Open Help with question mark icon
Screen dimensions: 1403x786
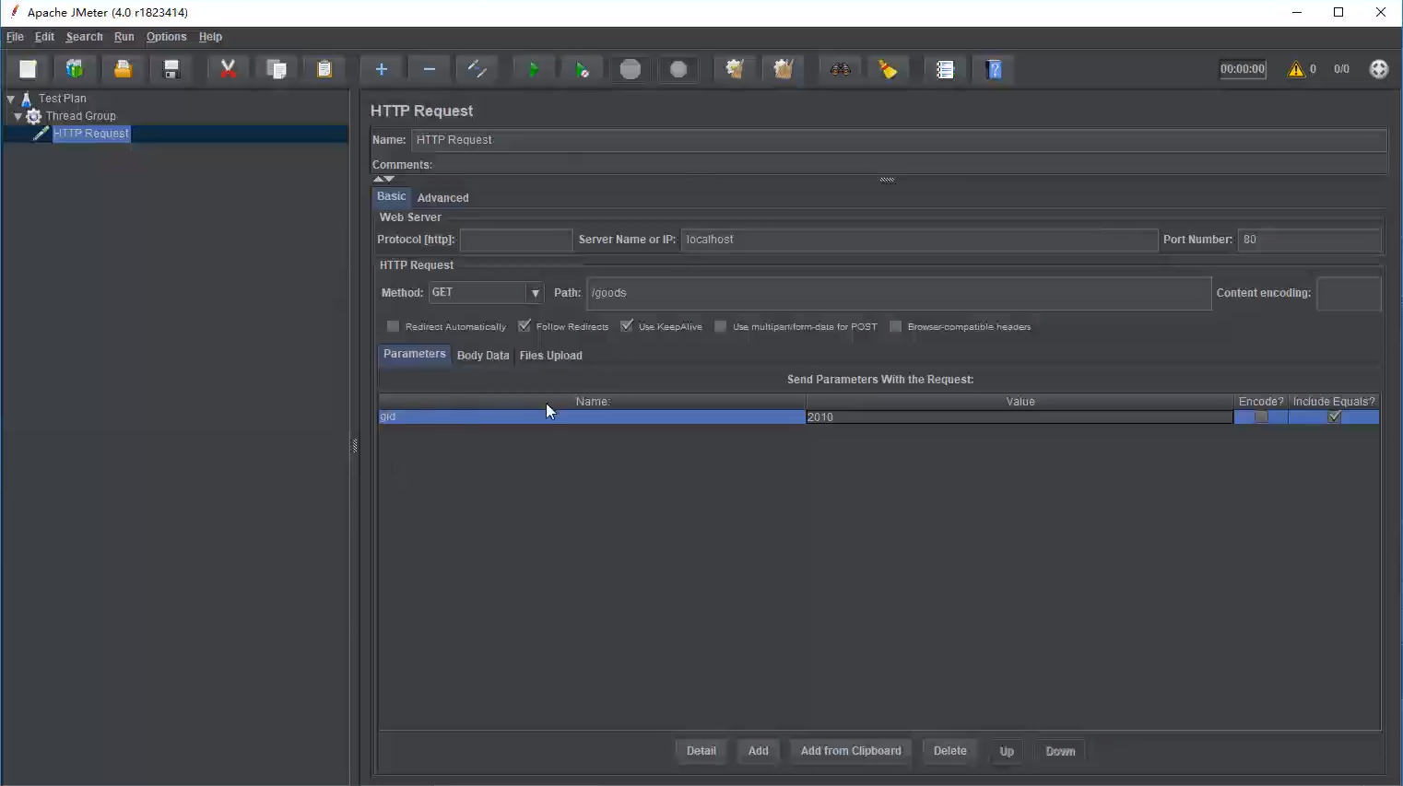[x=994, y=69]
